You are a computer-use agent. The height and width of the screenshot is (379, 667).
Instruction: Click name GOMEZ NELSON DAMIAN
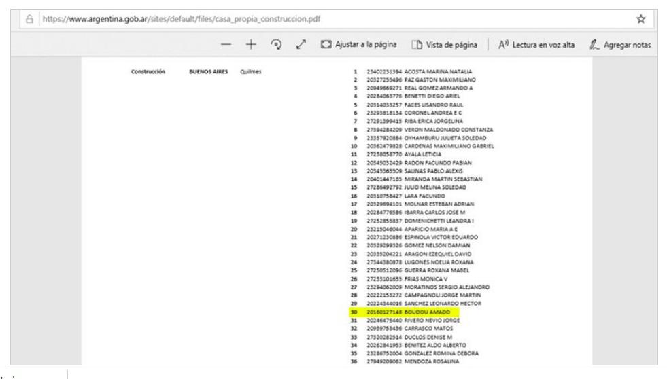tap(437, 246)
